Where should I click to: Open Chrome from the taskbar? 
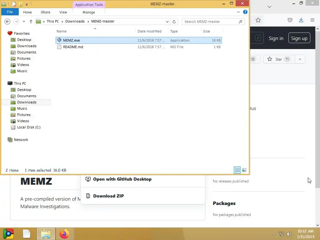click(x=8, y=234)
